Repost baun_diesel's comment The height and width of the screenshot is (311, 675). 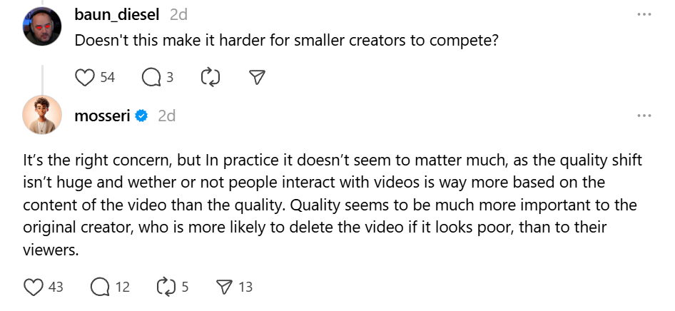pos(210,77)
